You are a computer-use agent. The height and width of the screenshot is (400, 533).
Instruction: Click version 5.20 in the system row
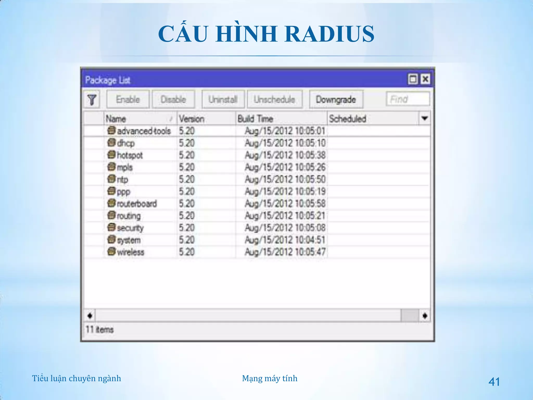pyautogui.click(x=187, y=240)
